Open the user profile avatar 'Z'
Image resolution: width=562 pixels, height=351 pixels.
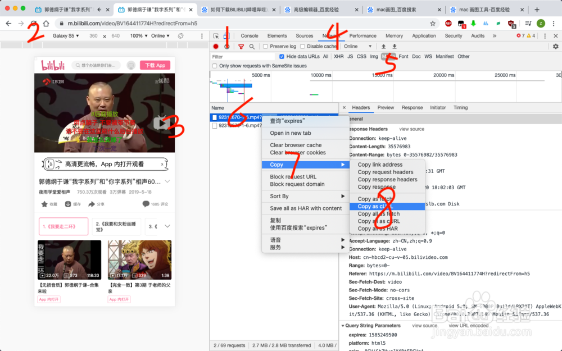[x=541, y=24]
